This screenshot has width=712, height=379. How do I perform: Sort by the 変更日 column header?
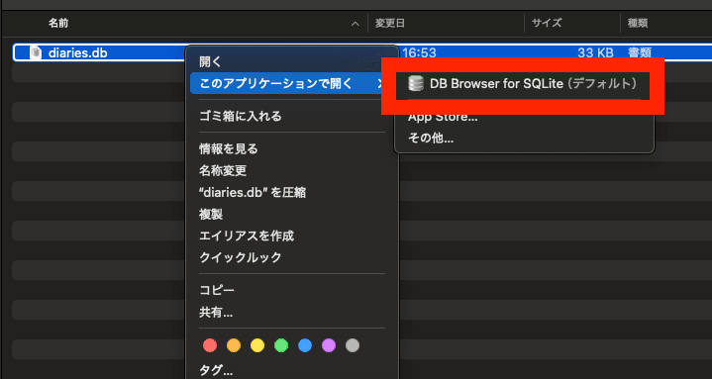coord(389,23)
